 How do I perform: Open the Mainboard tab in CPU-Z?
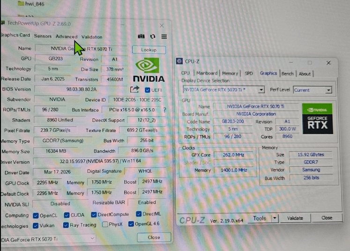tap(207, 73)
